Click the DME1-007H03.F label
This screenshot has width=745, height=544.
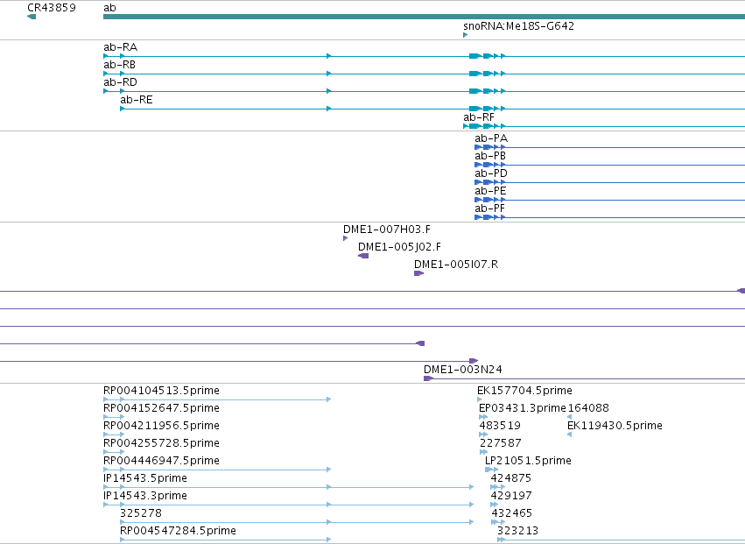[387, 230]
